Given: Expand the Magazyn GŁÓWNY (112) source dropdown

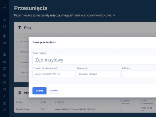Looking at the screenshot, I should (x=54, y=74).
